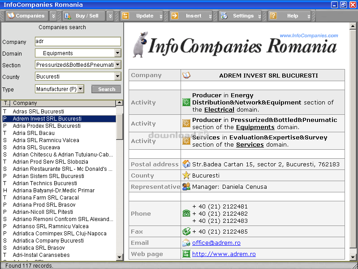
Task: Select Adriatica SRL Brasov row
Action: click(x=59, y=248)
